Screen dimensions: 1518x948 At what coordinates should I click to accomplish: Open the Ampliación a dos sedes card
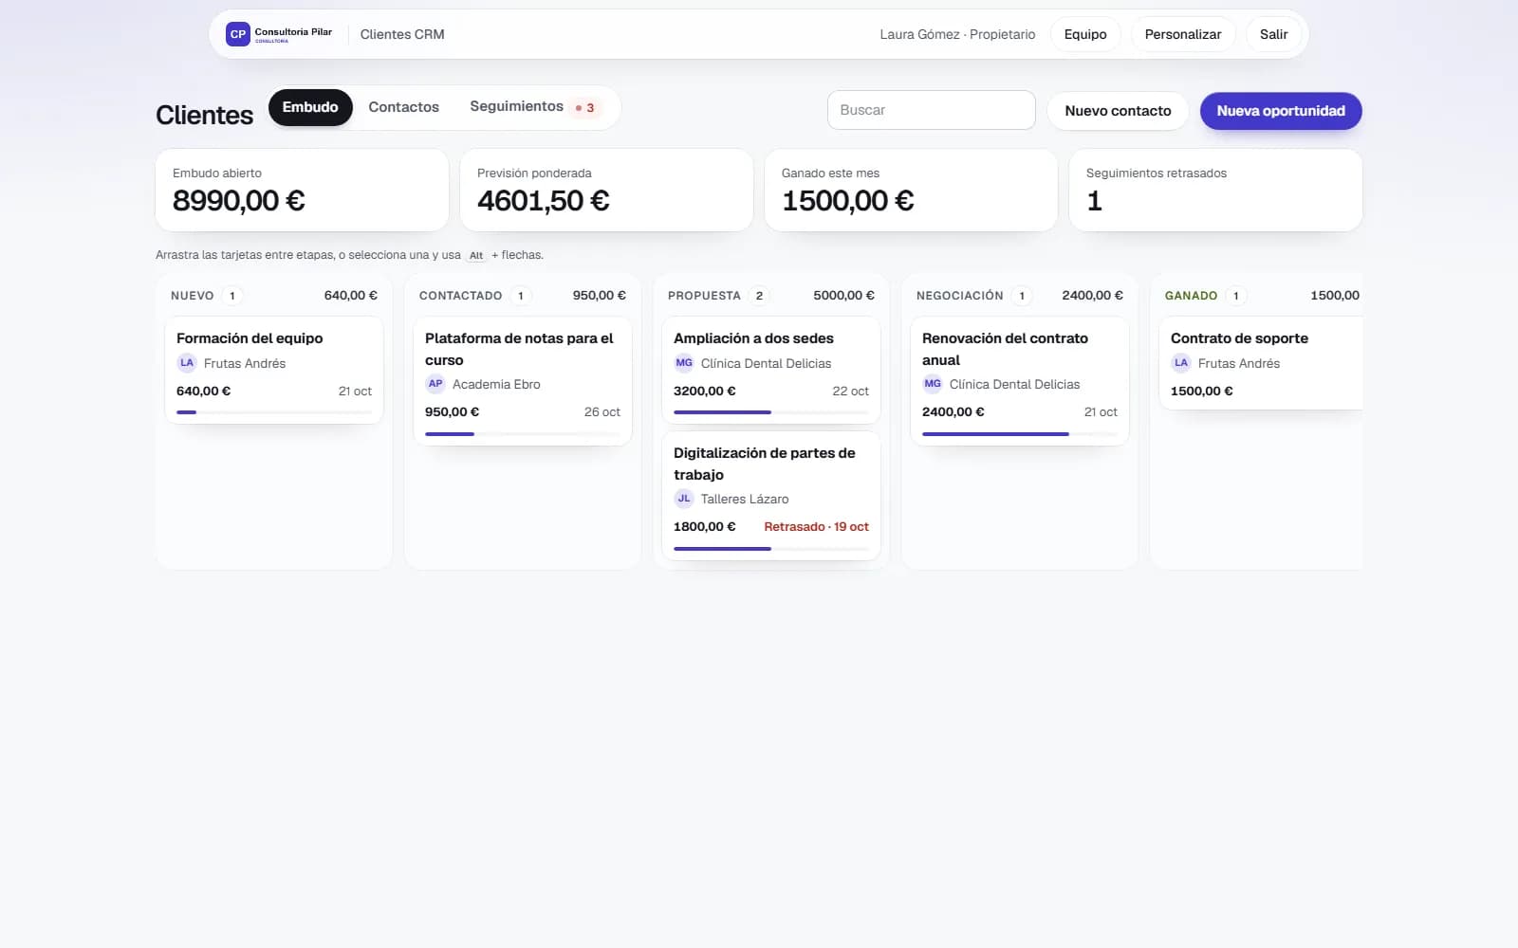pos(771,370)
